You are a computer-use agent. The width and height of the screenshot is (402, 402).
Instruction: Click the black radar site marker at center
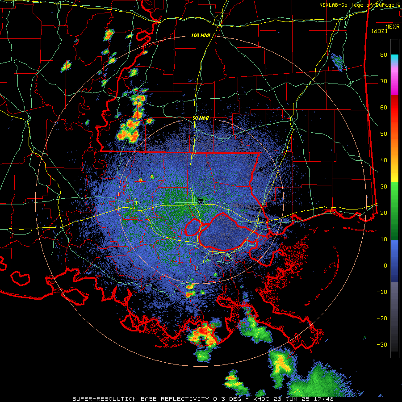pyautogui.click(x=201, y=200)
